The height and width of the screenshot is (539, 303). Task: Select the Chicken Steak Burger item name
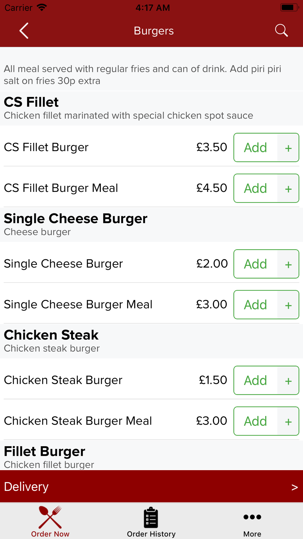(x=63, y=380)
